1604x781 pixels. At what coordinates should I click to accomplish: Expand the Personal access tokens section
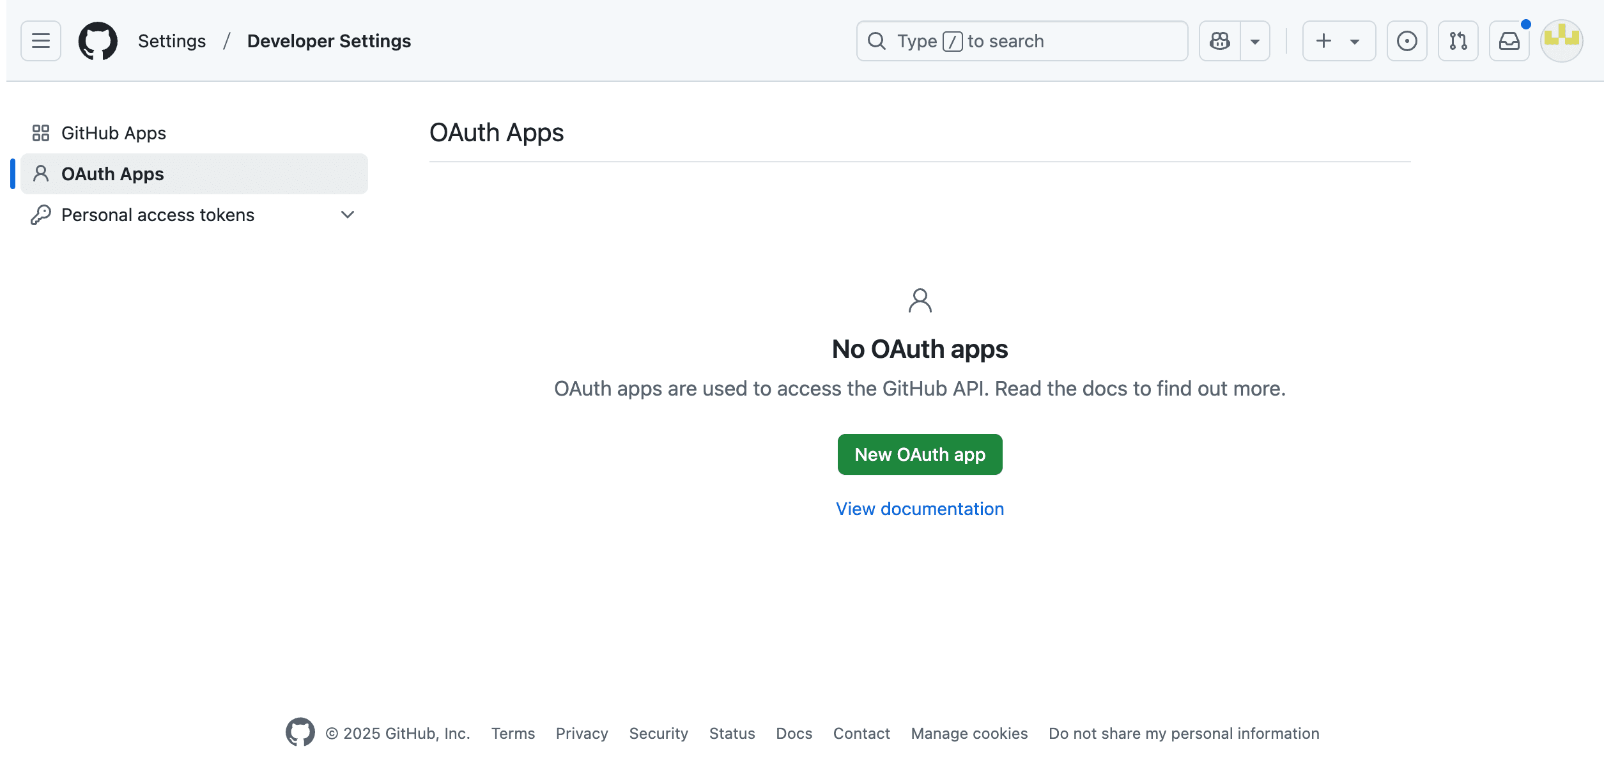347,215
